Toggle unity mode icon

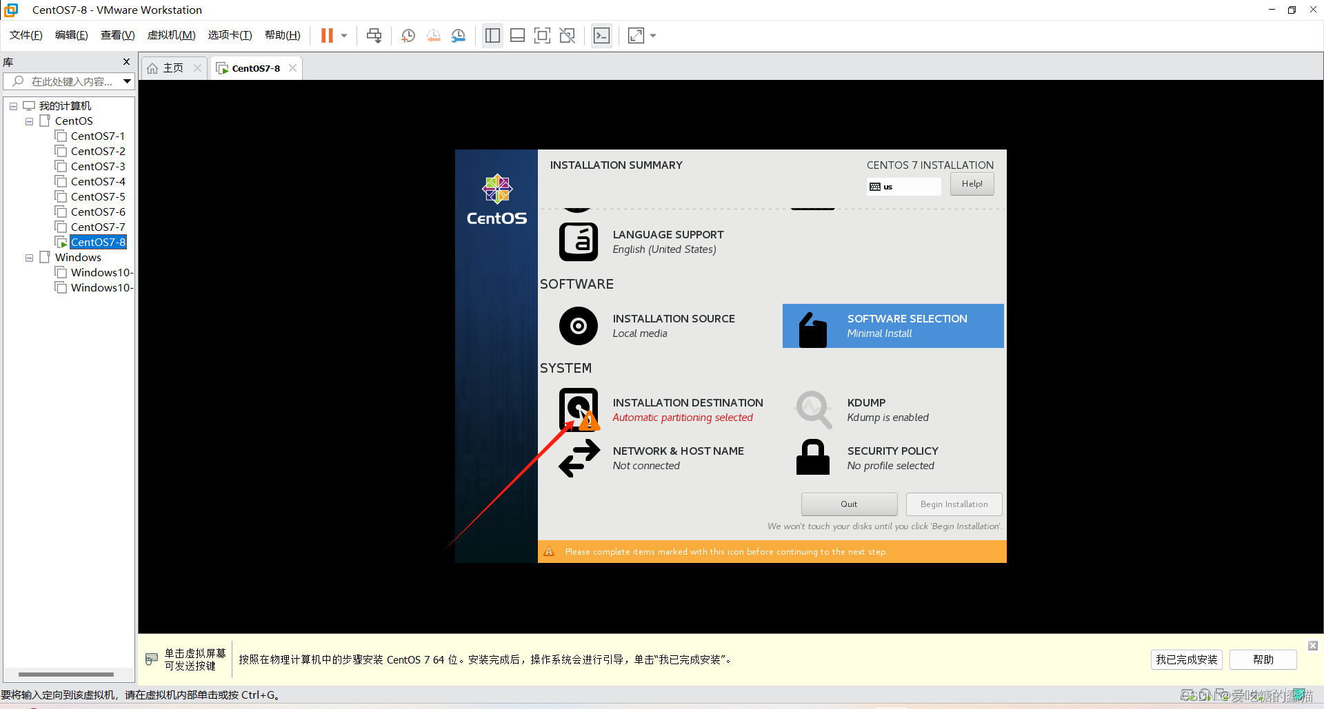(567, 35)
